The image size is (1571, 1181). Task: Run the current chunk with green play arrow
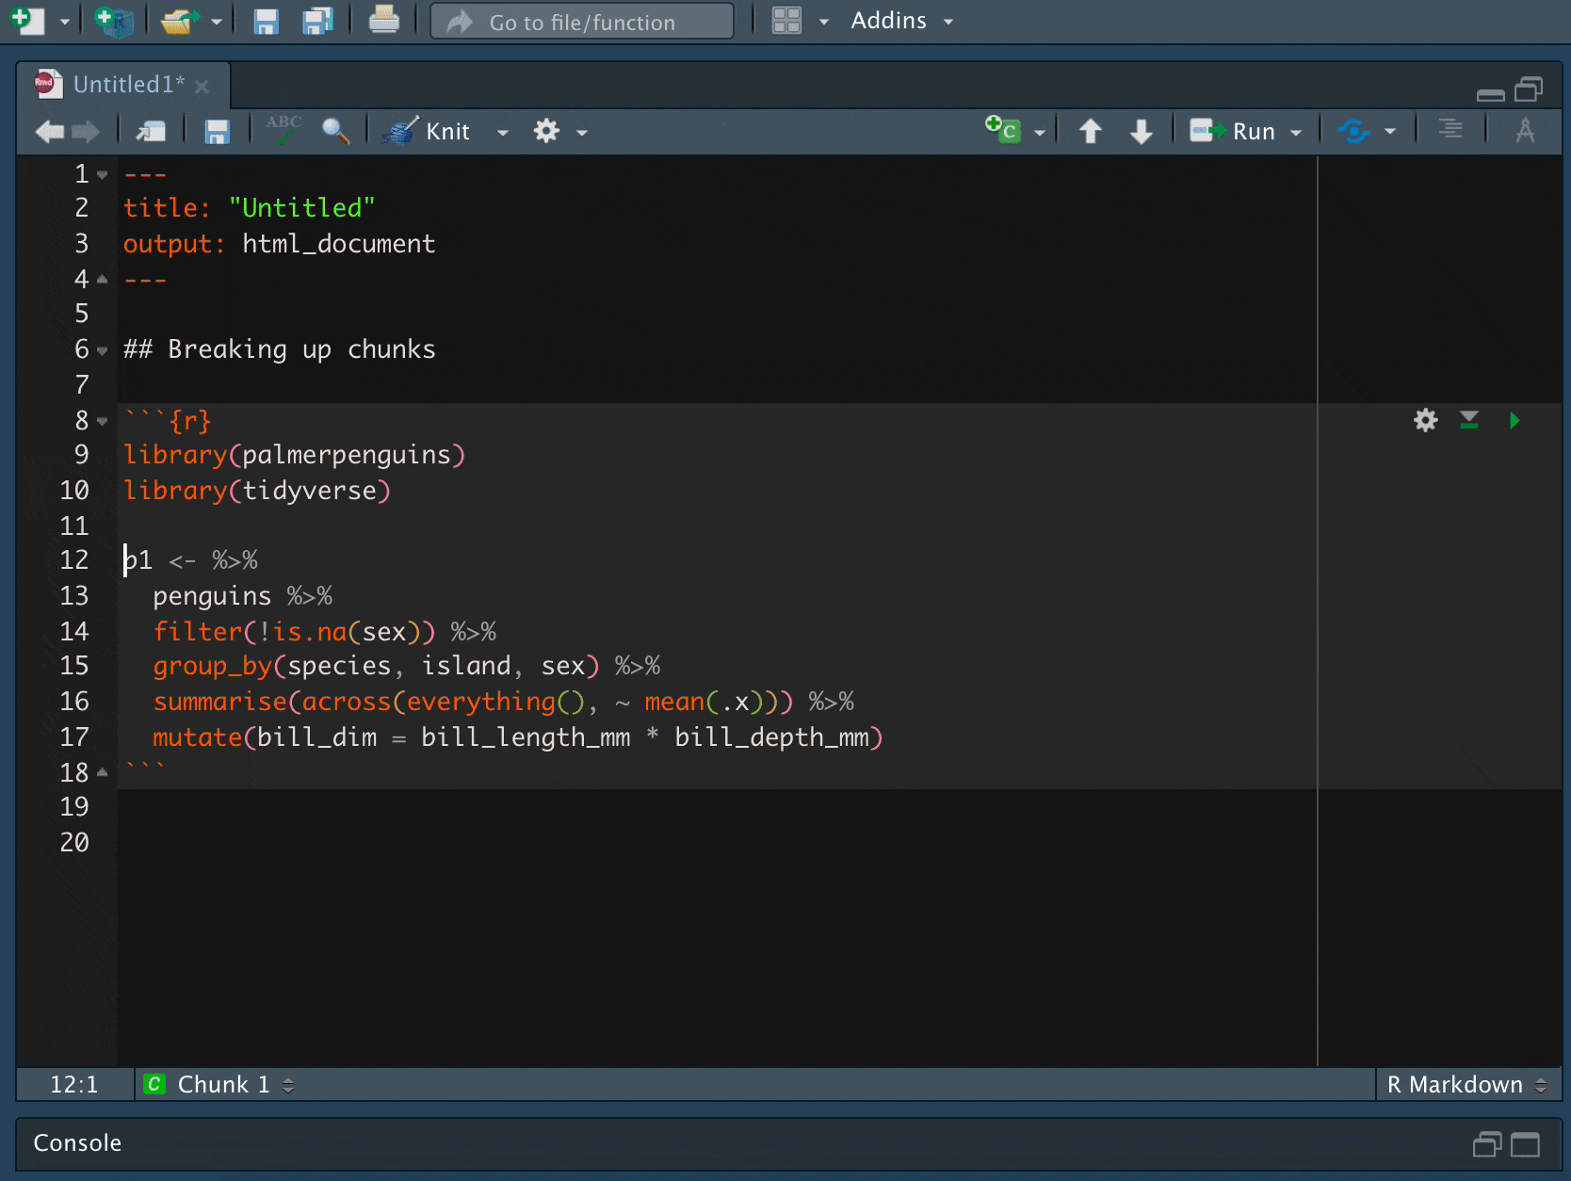[1514, 421]
